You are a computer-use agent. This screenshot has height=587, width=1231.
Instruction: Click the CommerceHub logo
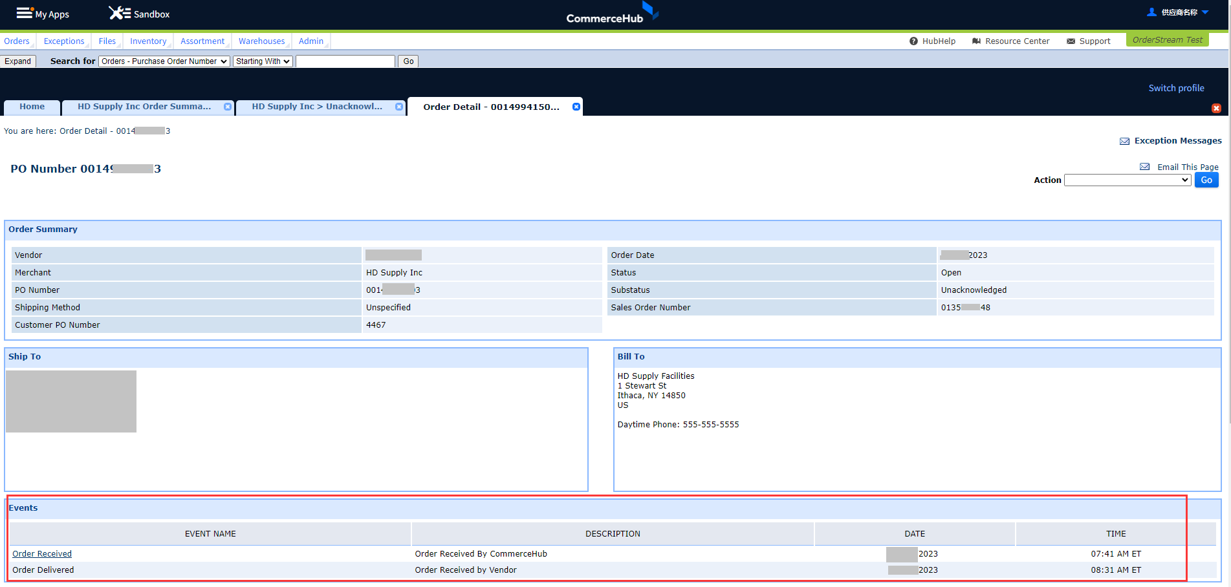612,13
